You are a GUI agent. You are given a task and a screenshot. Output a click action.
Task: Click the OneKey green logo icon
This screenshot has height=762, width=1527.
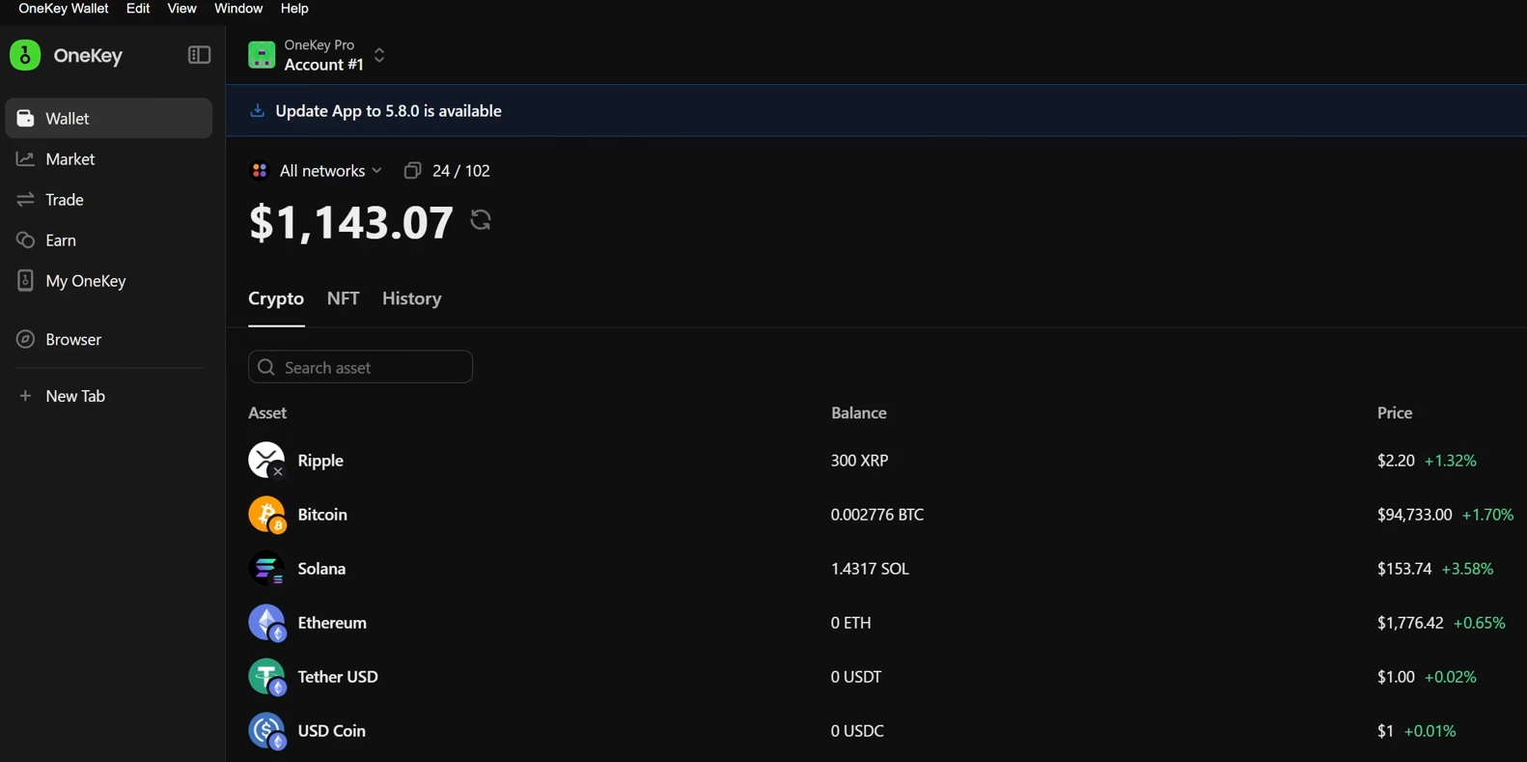coord(25,55)
